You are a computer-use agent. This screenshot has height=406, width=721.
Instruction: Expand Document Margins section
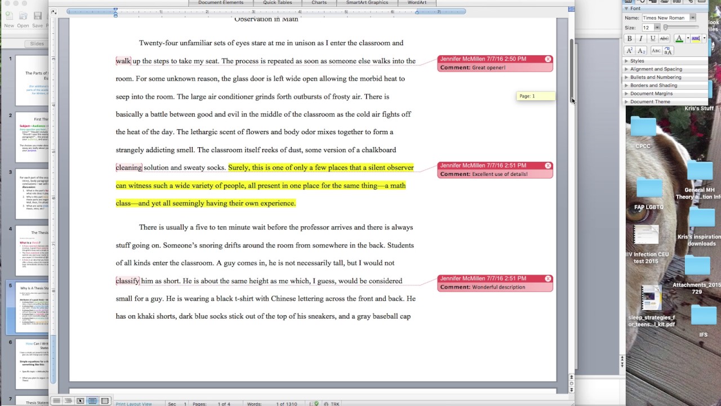626,94
